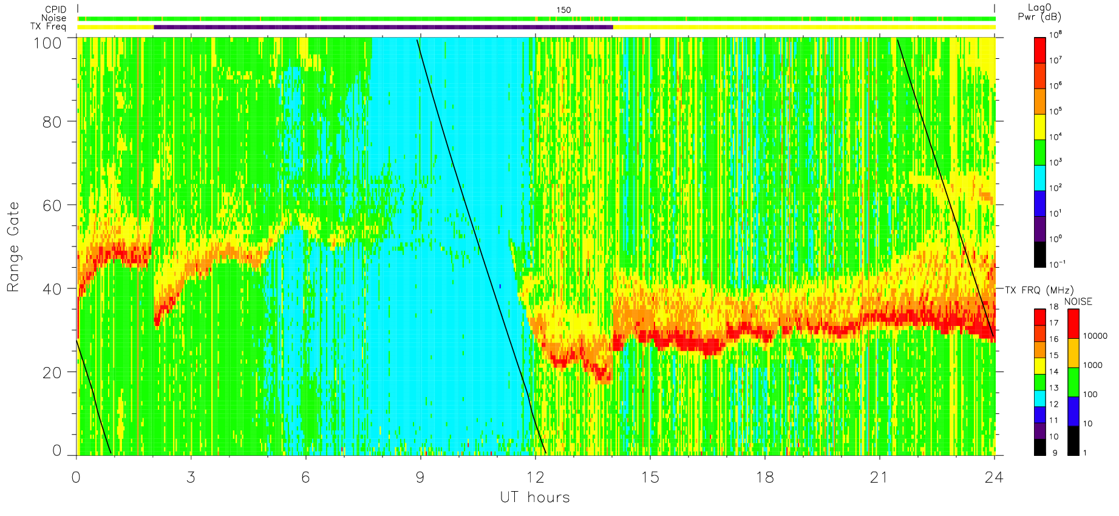Click the orange swatch in the NOISE scale
Image resolution: width=1119 pixels, height=516 pixels.
[1073, 353]
